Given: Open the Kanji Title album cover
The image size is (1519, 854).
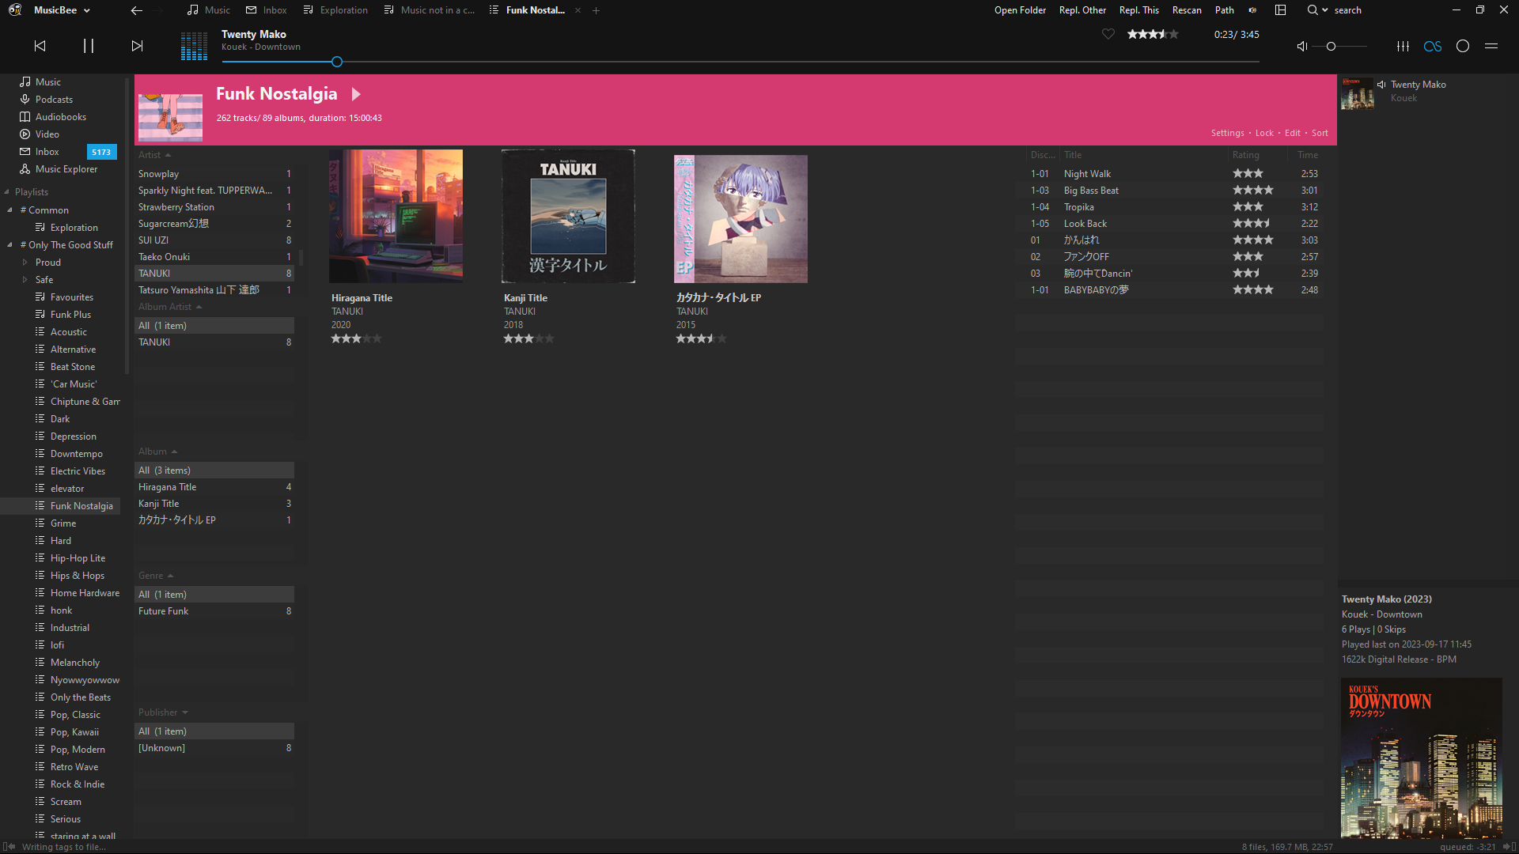Looking at the screenshot, I should 568,216.
